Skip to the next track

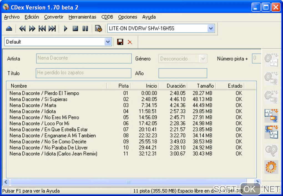point(52,28)
